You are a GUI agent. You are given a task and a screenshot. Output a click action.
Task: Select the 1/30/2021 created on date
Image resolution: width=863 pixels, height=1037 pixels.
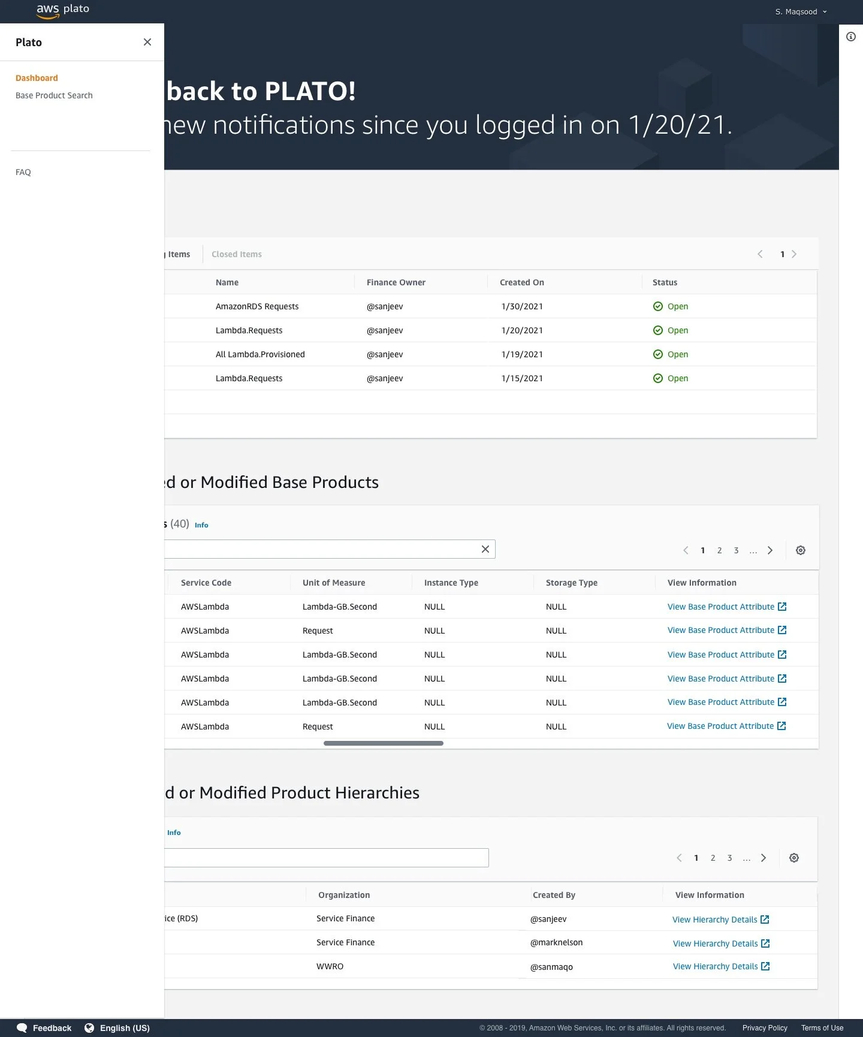click(522, 306)
